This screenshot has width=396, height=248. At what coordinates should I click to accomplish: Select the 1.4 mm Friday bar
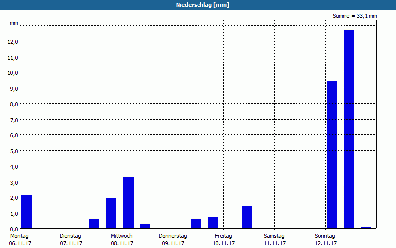coord(247,217)
